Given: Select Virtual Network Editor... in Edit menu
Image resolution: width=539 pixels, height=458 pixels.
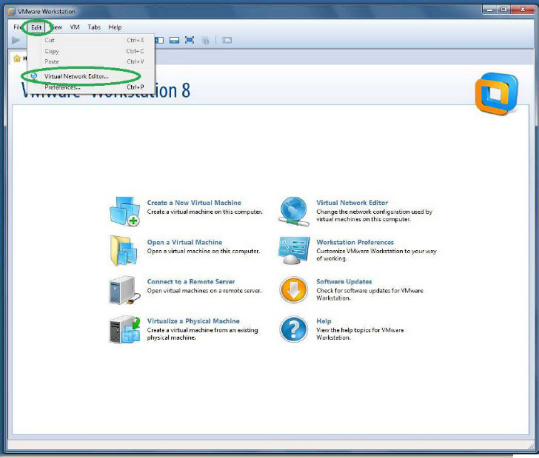Looking at the screenshot, I should click(x=91, y=76).
